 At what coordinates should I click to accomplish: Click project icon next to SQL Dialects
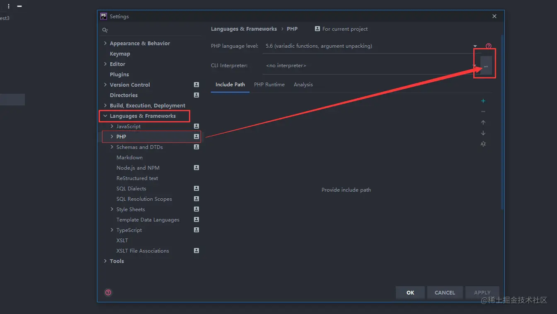tap(196, 188)
